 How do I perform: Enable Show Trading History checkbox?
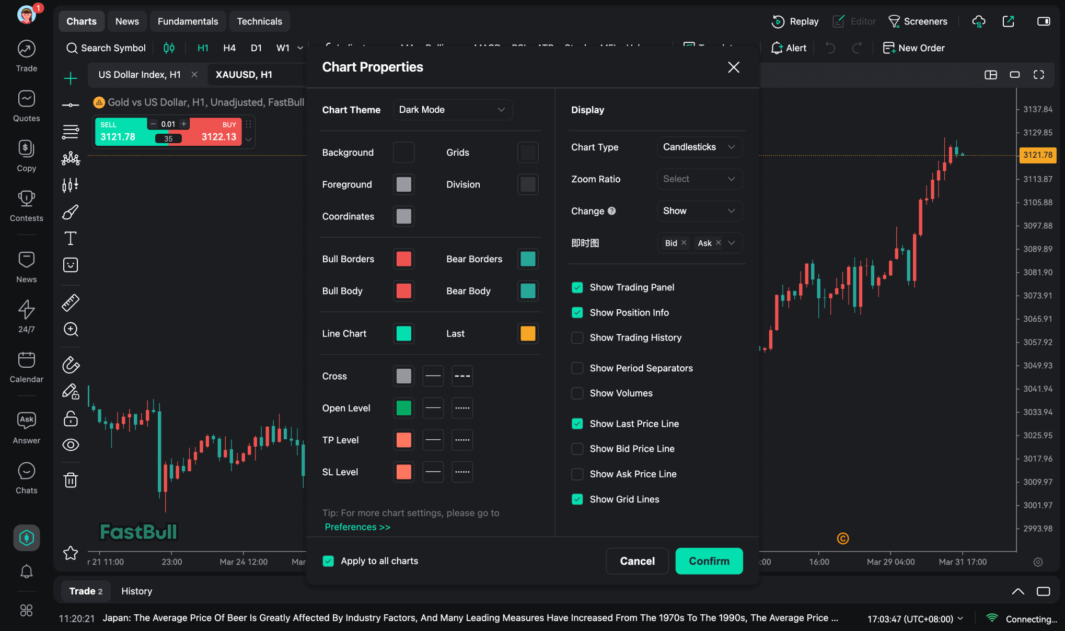tap(577, 338)
